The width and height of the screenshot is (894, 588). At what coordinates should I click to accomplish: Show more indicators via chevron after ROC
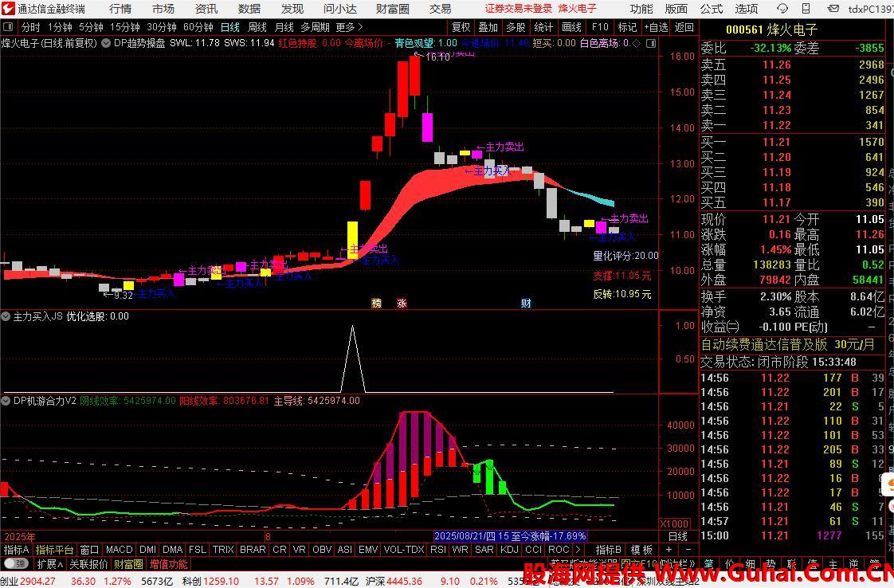coord(578,550)
